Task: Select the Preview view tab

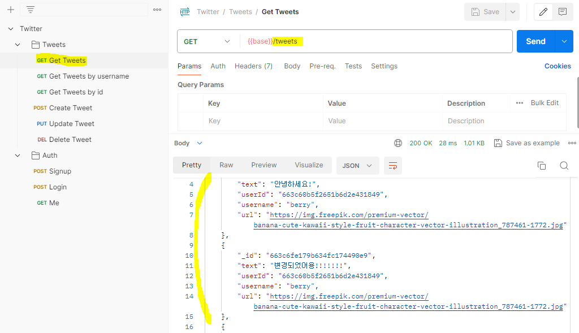Action: click(263, 165)
